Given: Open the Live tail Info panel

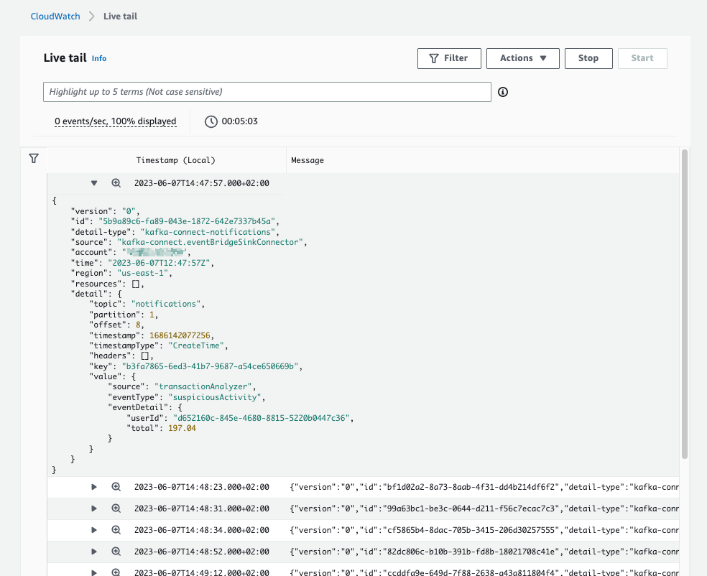Looking at the screenshot, I should click(98, 58).
